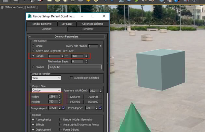Open the Output Size Custom dropdown
The width and height of the screenshot is (205, 132).
[47, 90]
